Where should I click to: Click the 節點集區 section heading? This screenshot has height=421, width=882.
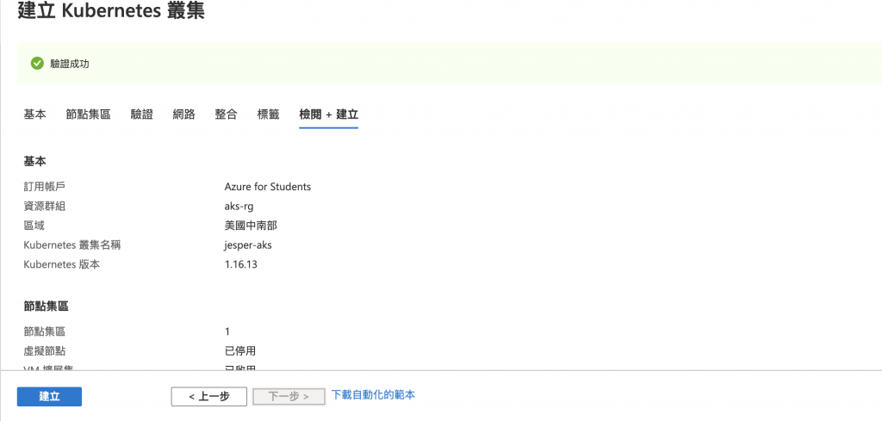47,306
